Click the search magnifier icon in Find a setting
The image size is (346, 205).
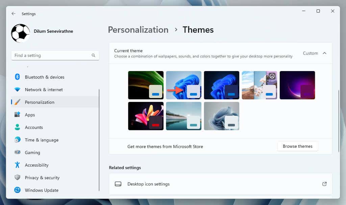point(93,55)
